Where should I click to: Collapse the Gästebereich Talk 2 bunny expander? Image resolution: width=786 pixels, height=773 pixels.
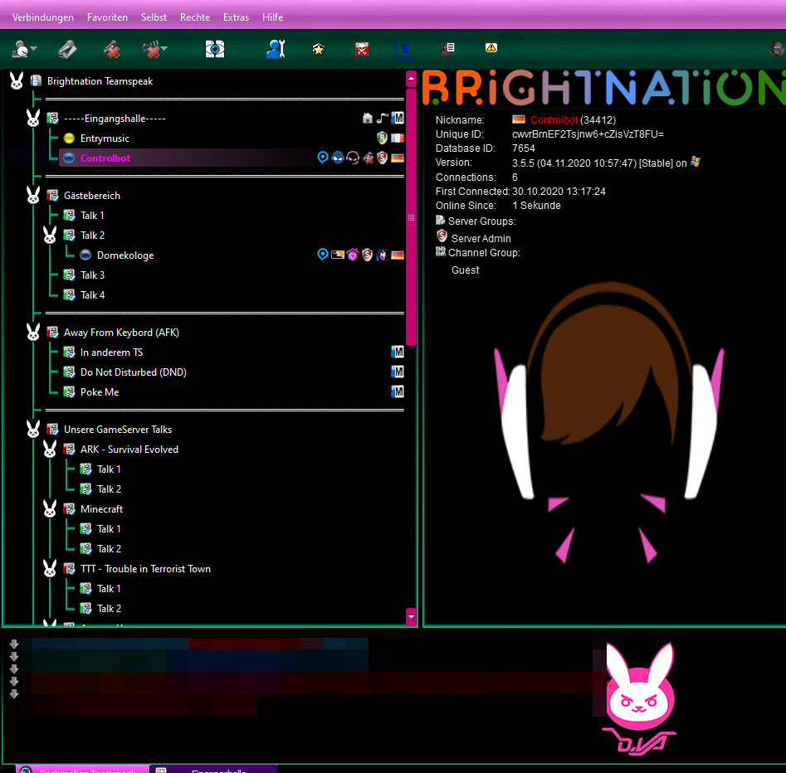point(50,235)
